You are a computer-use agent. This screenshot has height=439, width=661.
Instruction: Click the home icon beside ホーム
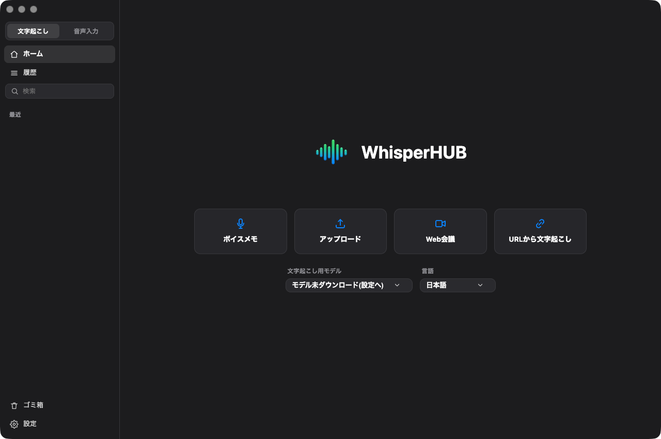[x=14, y=54]
